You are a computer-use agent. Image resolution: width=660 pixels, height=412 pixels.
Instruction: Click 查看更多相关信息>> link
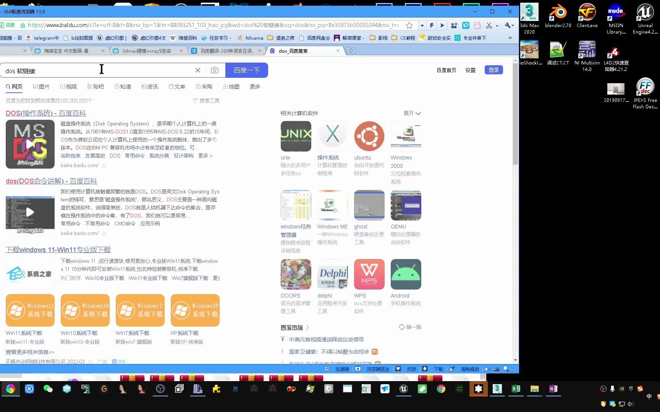coord(30,352)
